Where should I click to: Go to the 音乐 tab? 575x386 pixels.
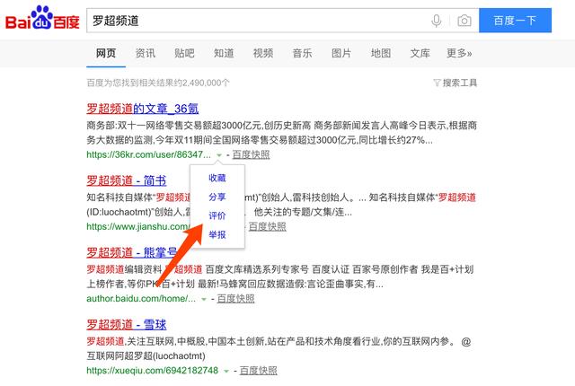coord(302,54)
